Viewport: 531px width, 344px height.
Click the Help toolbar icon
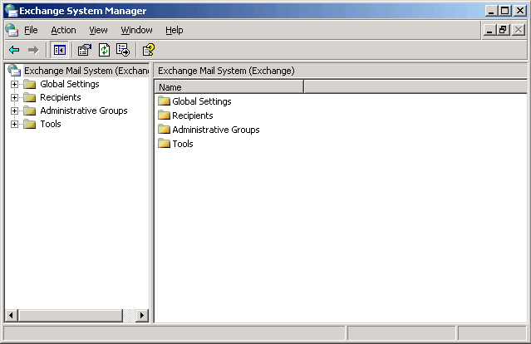tap(148, 50)
